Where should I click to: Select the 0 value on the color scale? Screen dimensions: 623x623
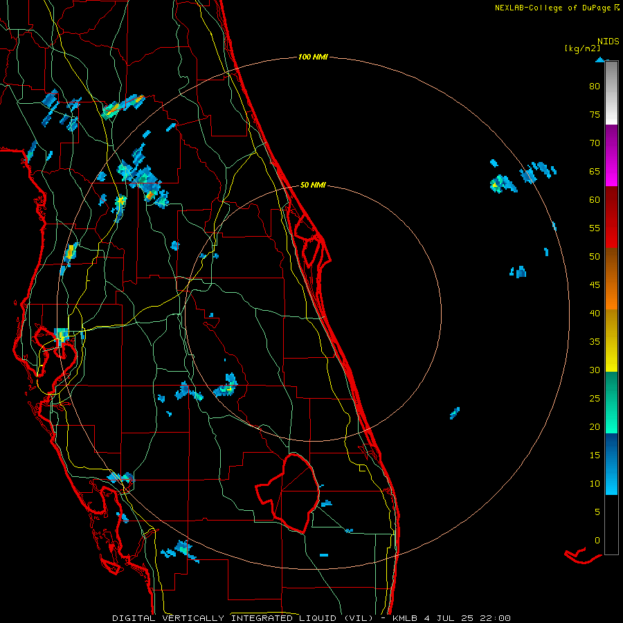(597, 541)
